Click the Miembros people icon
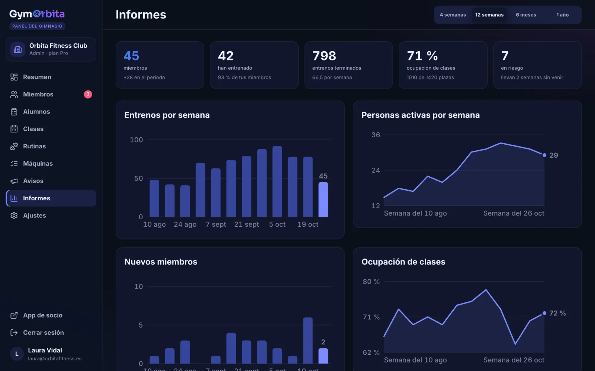 pos(14,94)
